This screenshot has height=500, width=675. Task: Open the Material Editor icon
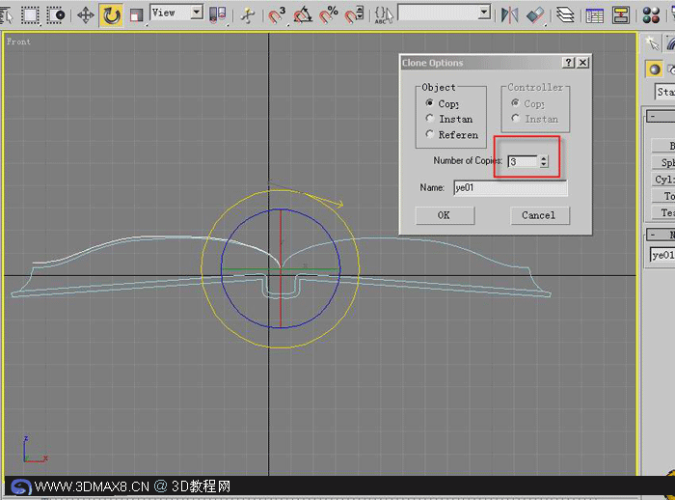coord(651,15)
